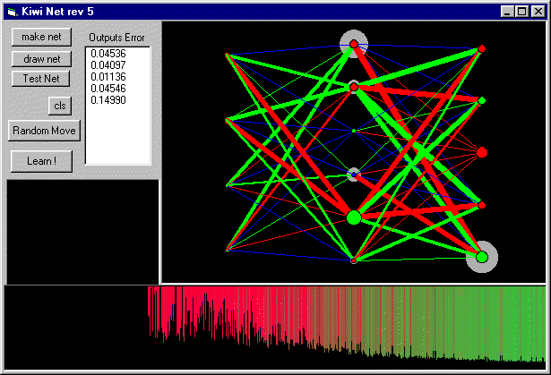The height and width of the screenshot is (375, 551).
Task: Click the Outputs Error label
Action: pyautogui.click(x=116, y=38)
